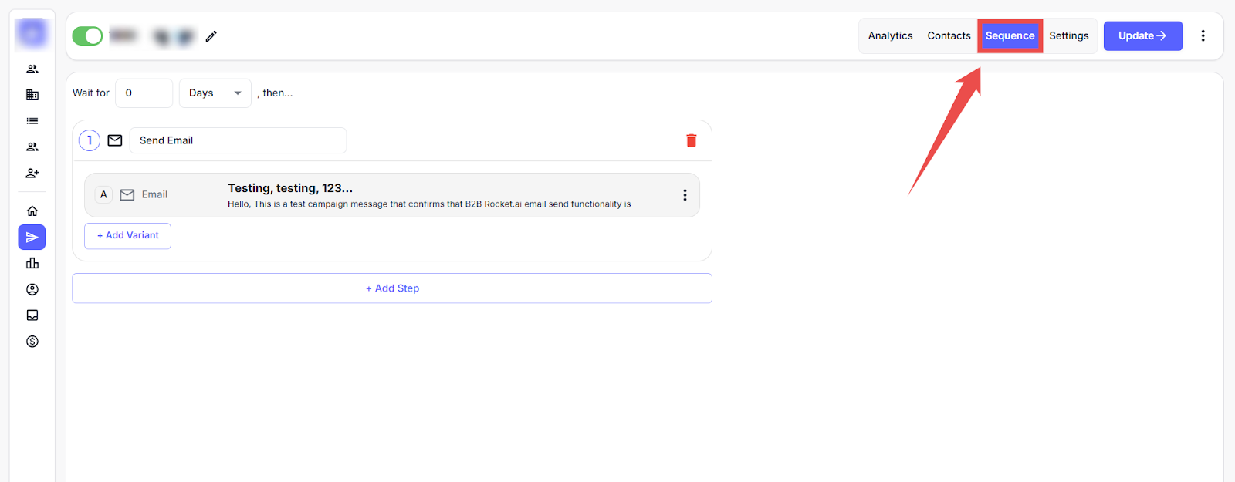Open the inbox tray sidebar icon
This screenshot has width=1235, height=482.
(32, 315)
